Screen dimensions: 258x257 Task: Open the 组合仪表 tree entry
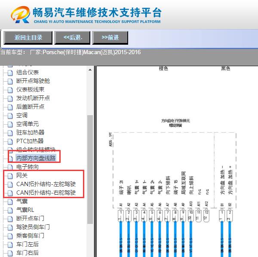28,72
